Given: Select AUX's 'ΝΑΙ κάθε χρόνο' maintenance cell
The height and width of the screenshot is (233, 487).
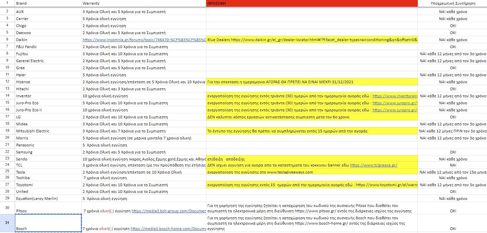Looking at the screenshot, I should [x=453, y=12].
